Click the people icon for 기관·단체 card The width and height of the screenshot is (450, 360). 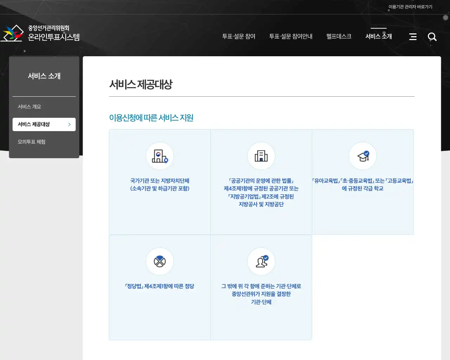(x=261, y=261)
